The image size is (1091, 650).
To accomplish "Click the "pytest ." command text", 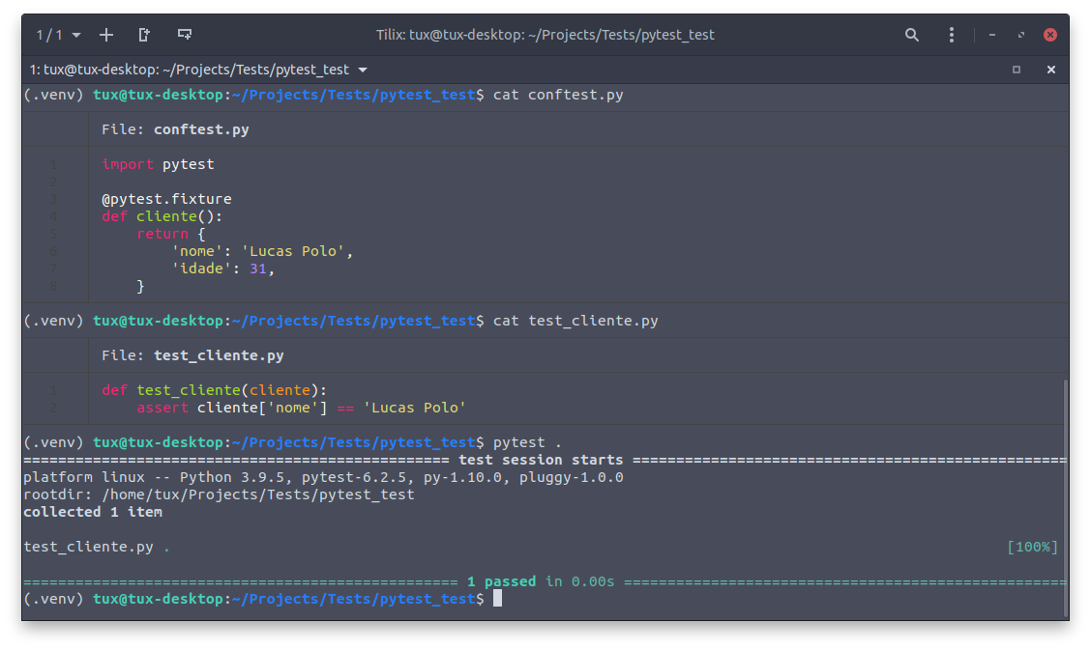I will 527,442.
